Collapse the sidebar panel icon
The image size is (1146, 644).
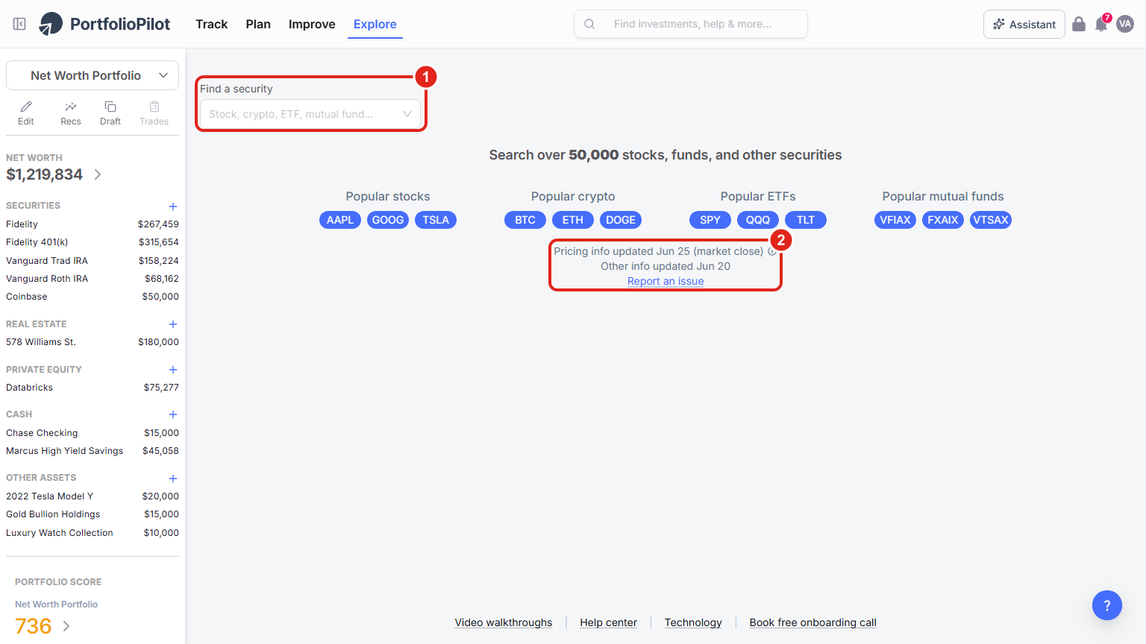tap(19, 24)
